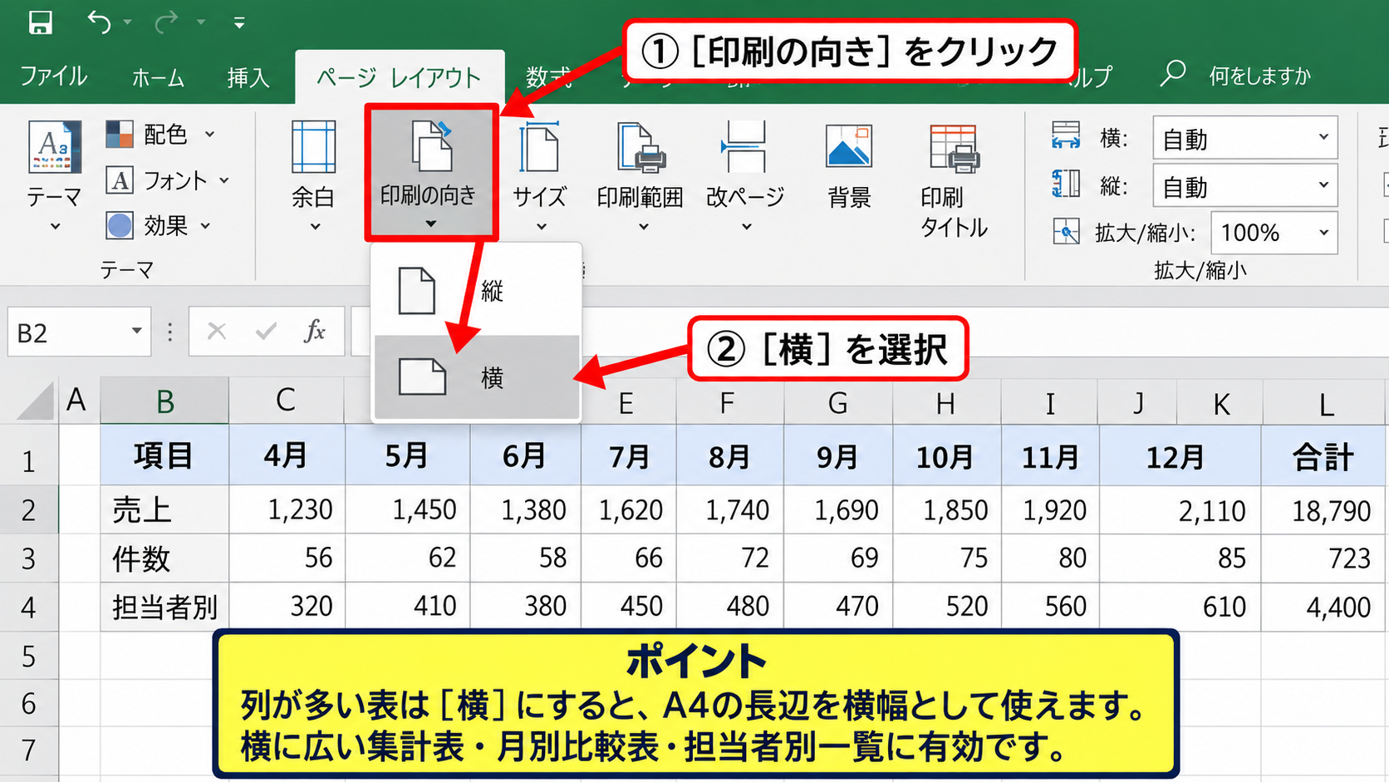This screenshot has height=782, width=1389.
Task: Click the 18,790 total cell
Action: (x=1323, y=510)
